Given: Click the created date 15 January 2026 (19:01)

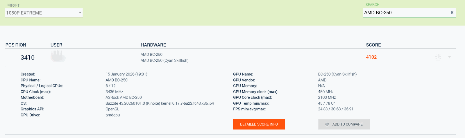Looking at the screenshot, I should click(x=126, y=74).
